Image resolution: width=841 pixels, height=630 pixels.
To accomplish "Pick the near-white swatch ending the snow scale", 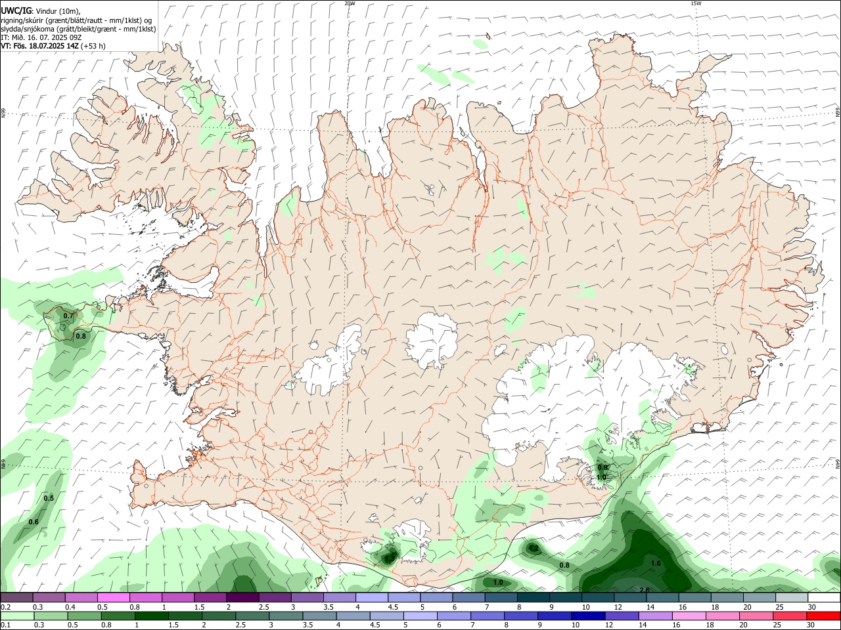I will click(x=824, y=597).
